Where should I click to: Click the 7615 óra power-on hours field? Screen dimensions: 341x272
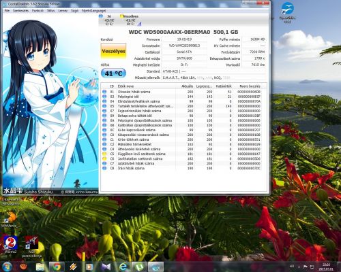point(254,65)
